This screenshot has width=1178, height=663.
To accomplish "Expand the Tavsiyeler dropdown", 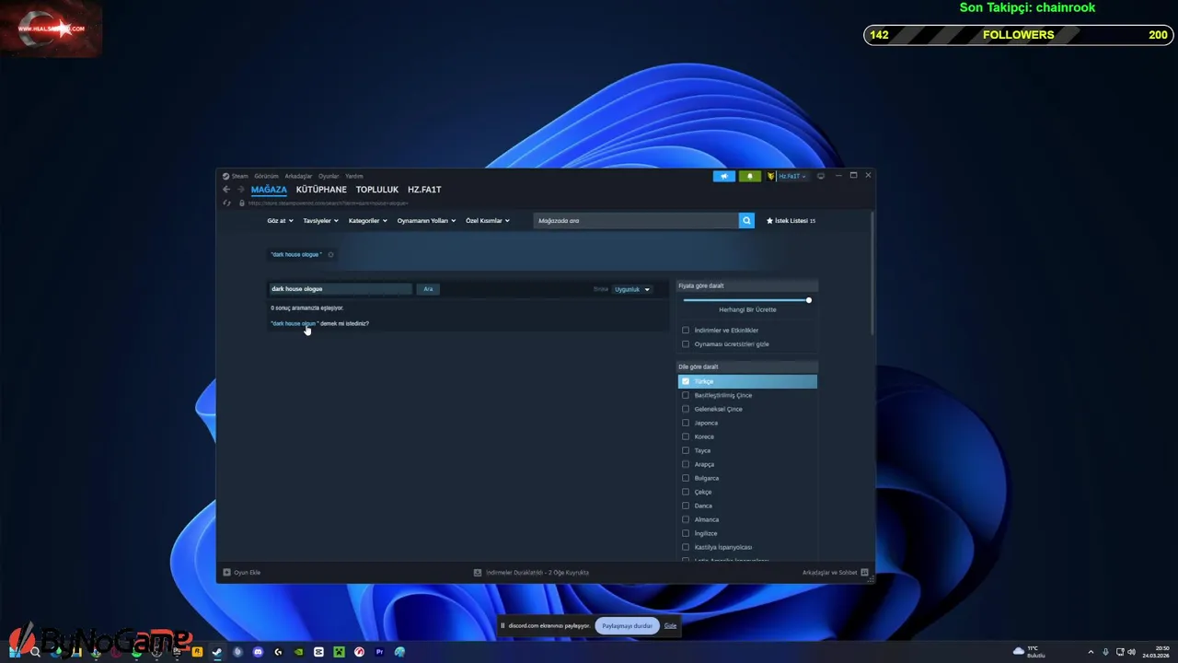I will click(321, 221).
